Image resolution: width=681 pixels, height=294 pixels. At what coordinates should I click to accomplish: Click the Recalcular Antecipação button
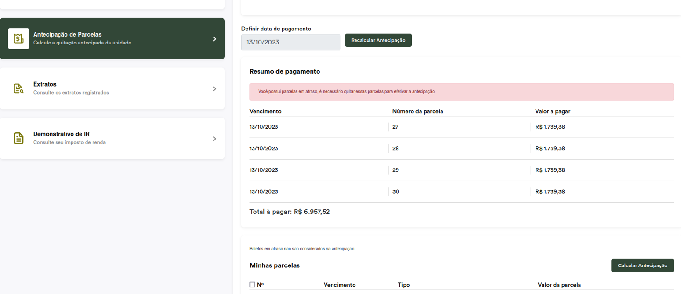coord(378,40)
